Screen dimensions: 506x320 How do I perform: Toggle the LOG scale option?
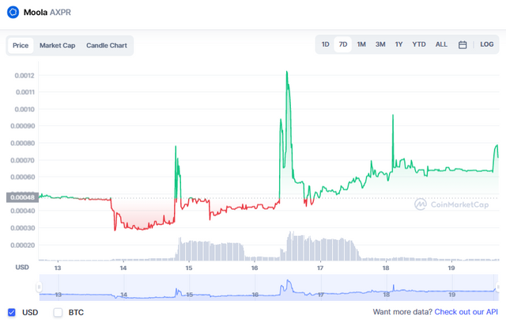[x=487, y=44]
